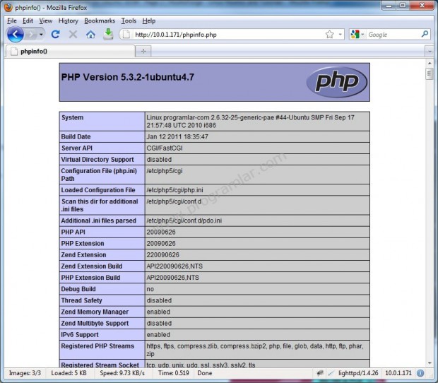Reload the current phpinfo page
The height and width of the screenshot is (383, 438).
(x=55, y=34)
